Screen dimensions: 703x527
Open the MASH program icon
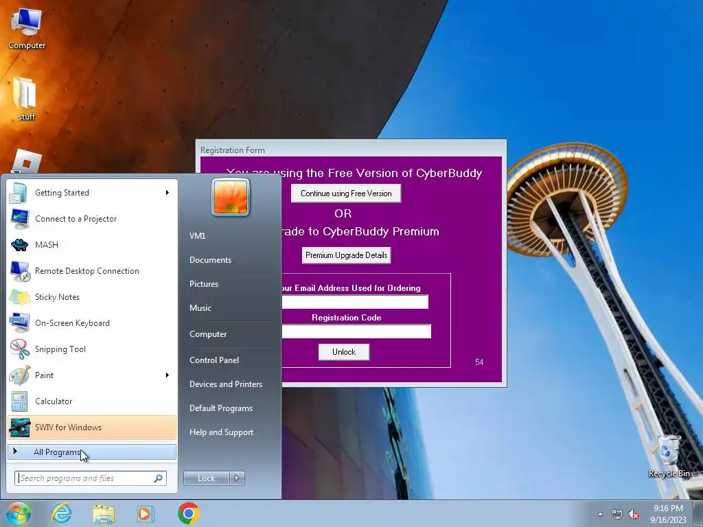click(x=20, y=245)
